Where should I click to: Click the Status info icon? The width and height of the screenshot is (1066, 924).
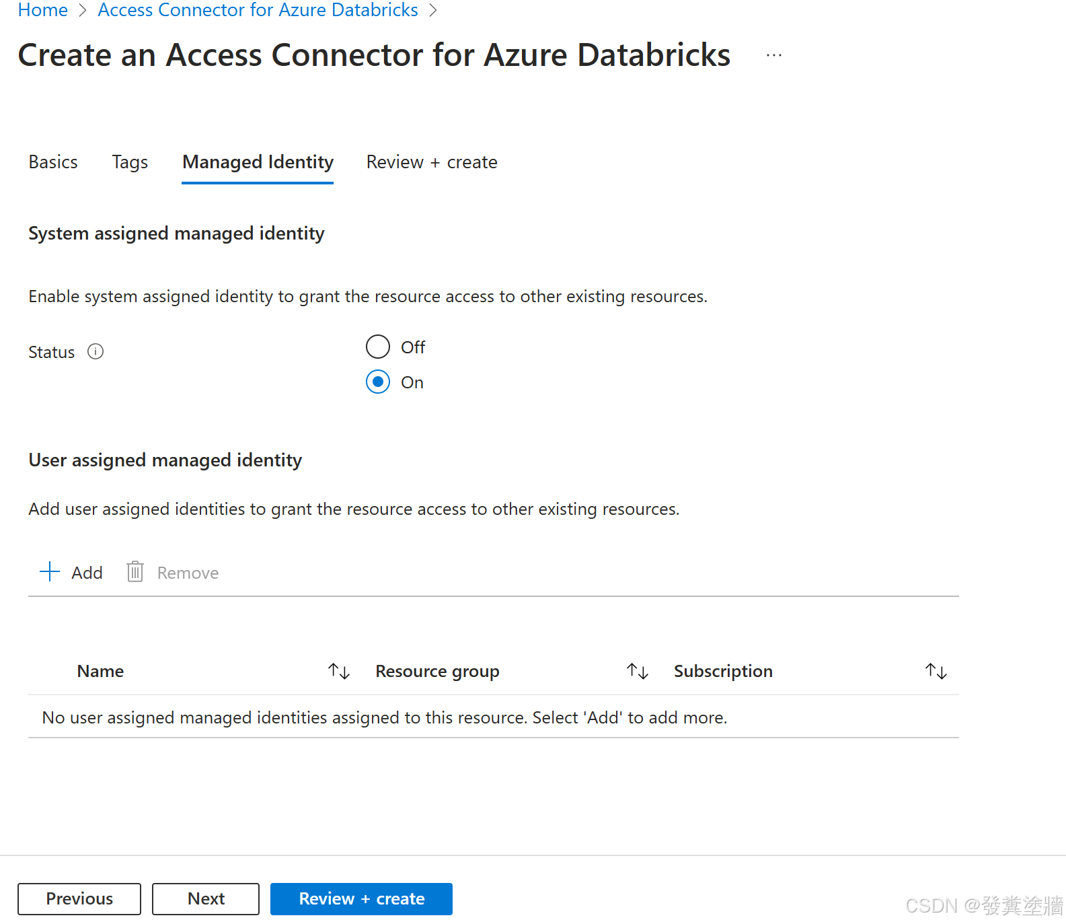[x=96, y=351]
